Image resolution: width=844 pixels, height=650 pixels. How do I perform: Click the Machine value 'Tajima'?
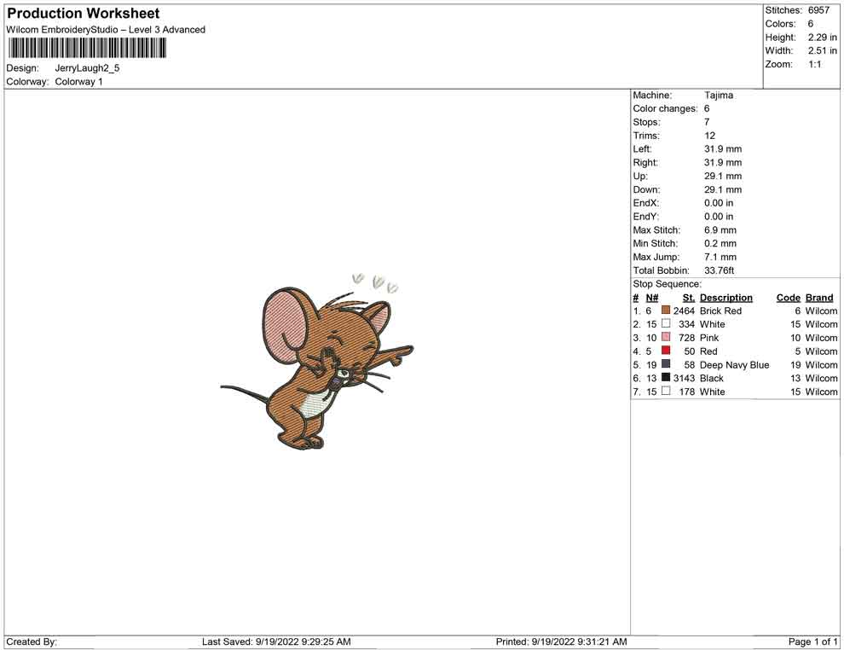coord(719,96)
